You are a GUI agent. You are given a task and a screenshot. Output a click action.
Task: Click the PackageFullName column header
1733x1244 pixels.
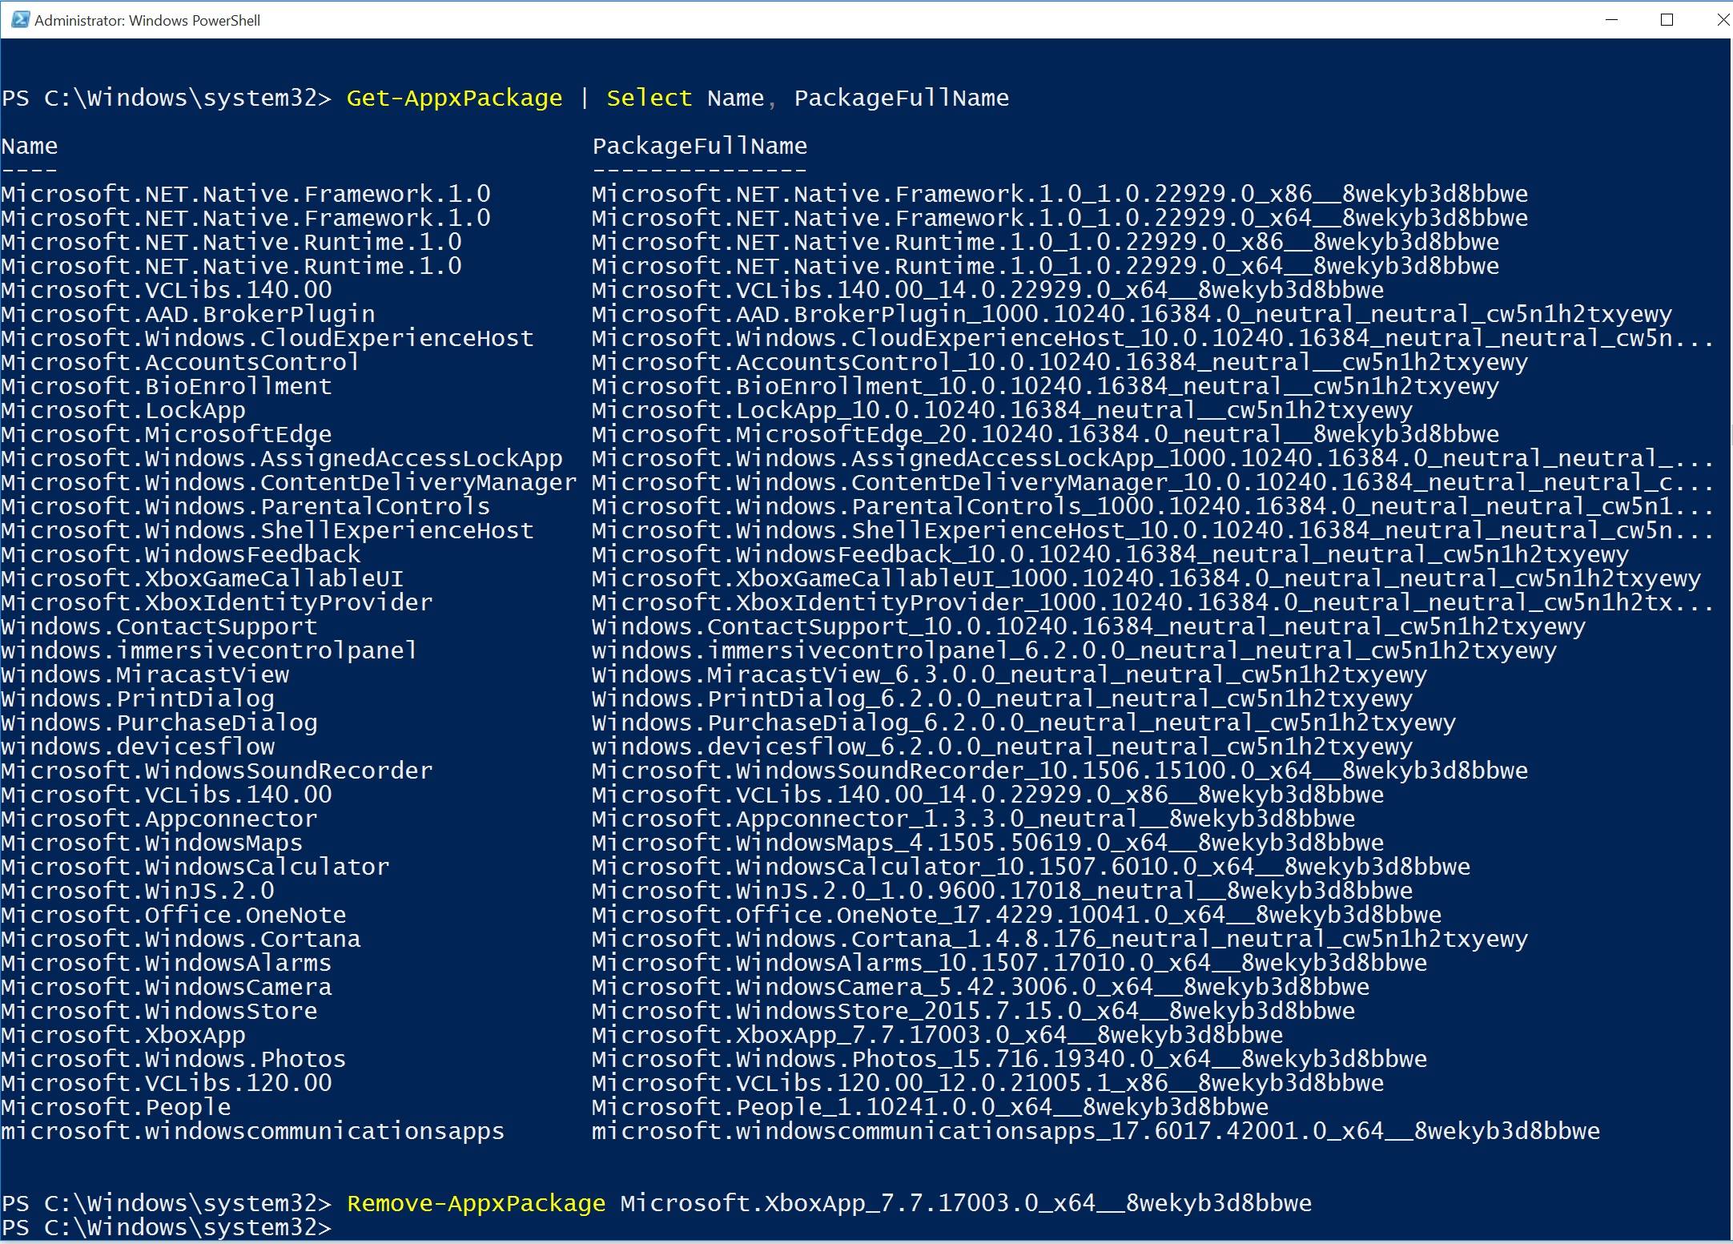pyautogui.click(x=699, y=146)
